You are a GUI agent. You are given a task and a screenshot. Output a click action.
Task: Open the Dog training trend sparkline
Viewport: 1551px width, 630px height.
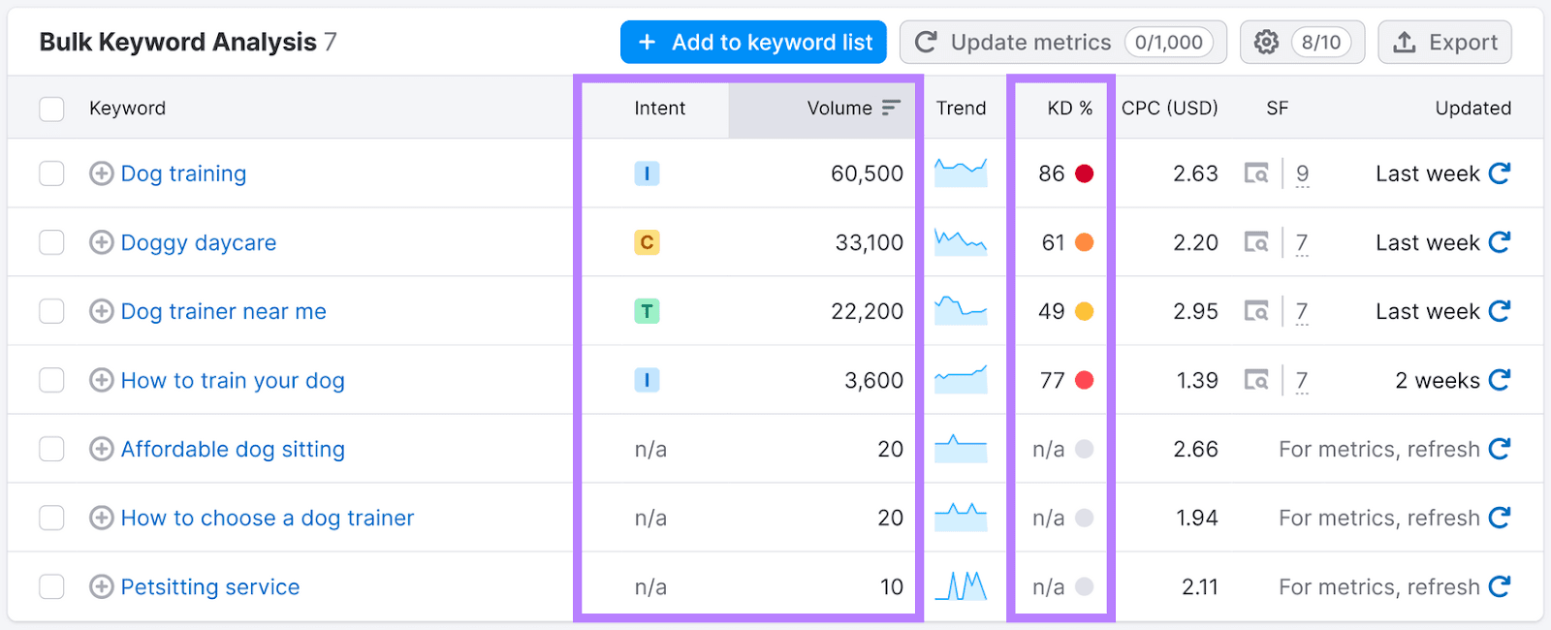[961, 173]
